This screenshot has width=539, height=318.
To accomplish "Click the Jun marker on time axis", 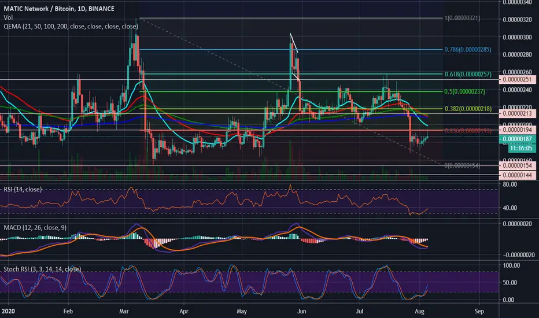I will tap(301, 311).
